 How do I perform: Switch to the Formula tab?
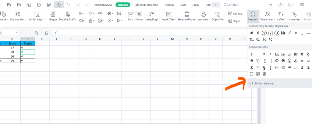pyautogui.click(x=169, y=5)
